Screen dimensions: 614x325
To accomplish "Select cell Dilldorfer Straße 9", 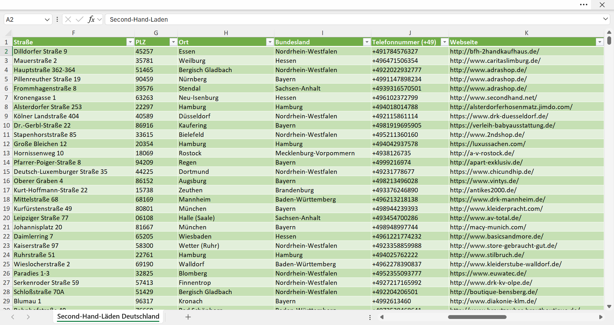I will tap(74, 51).
